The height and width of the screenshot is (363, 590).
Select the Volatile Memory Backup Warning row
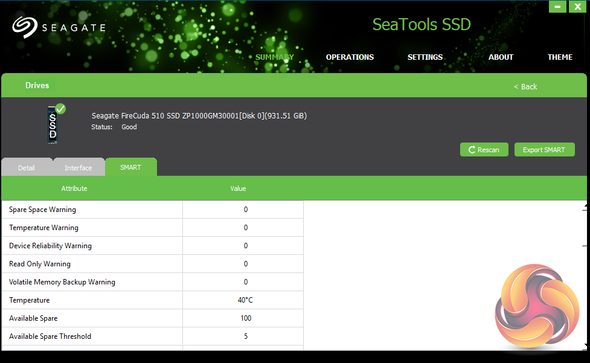pos(152,281)
